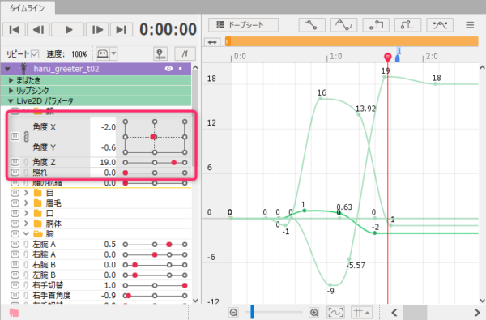Viewport: 486px width, 320px height.
Task: Jump to the first frame
Action: pyautogui.click(x=15, y=30)
